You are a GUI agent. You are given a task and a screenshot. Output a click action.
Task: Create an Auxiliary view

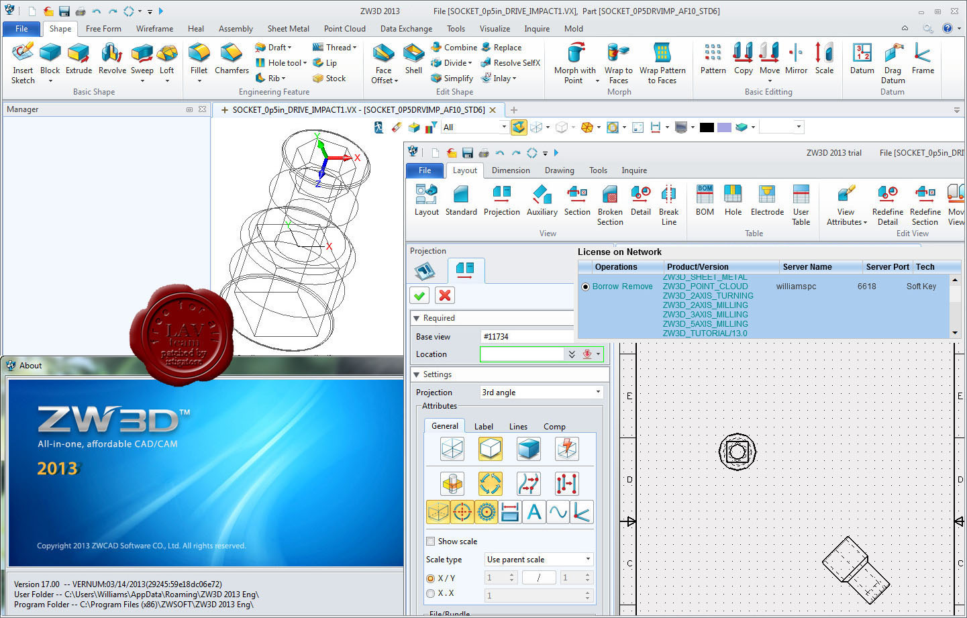[542, 200]
